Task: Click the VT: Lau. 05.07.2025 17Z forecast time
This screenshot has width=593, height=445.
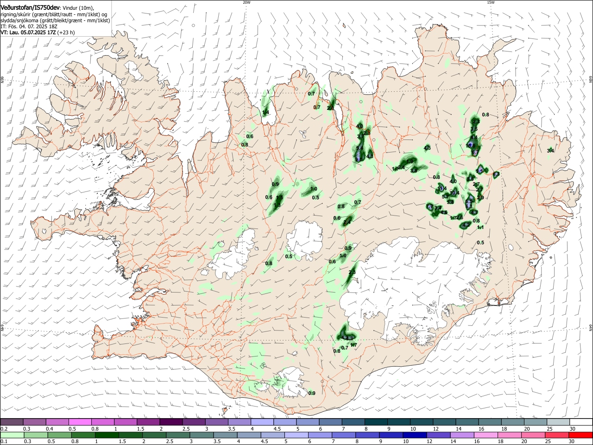Action: [x=28, y=32]
